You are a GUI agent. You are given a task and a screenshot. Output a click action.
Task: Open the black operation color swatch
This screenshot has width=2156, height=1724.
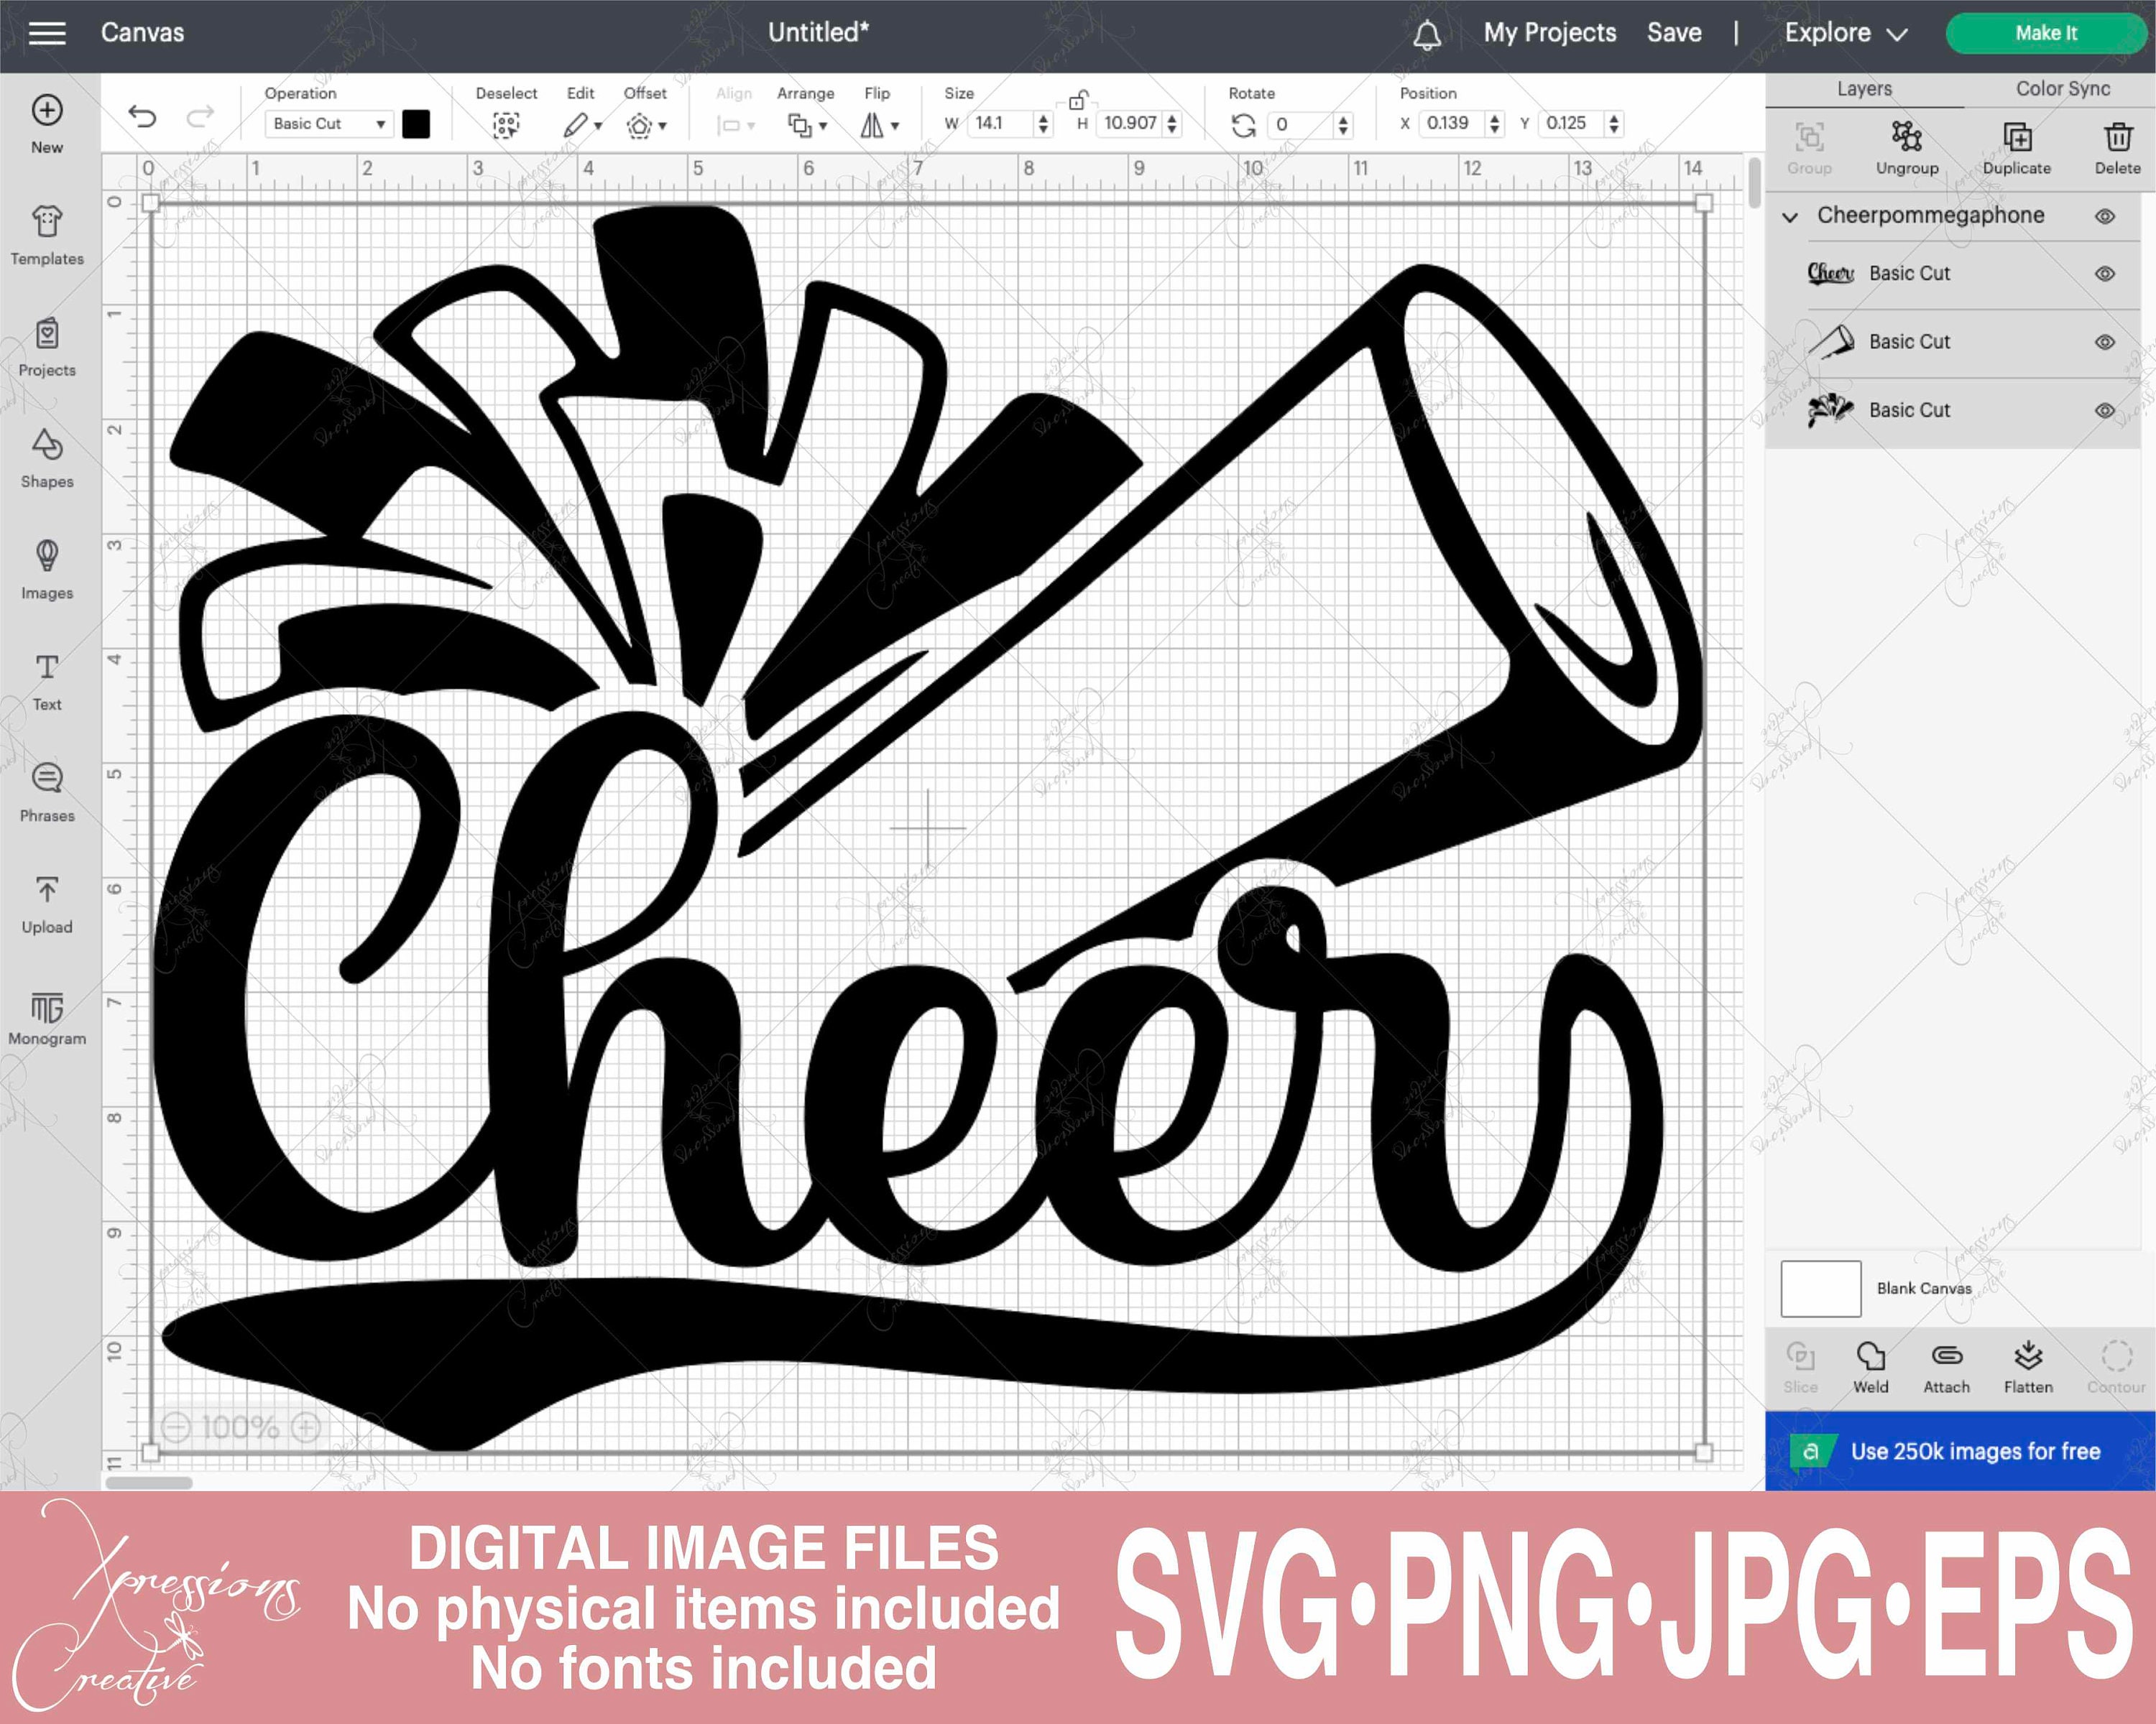coord(417,124)
